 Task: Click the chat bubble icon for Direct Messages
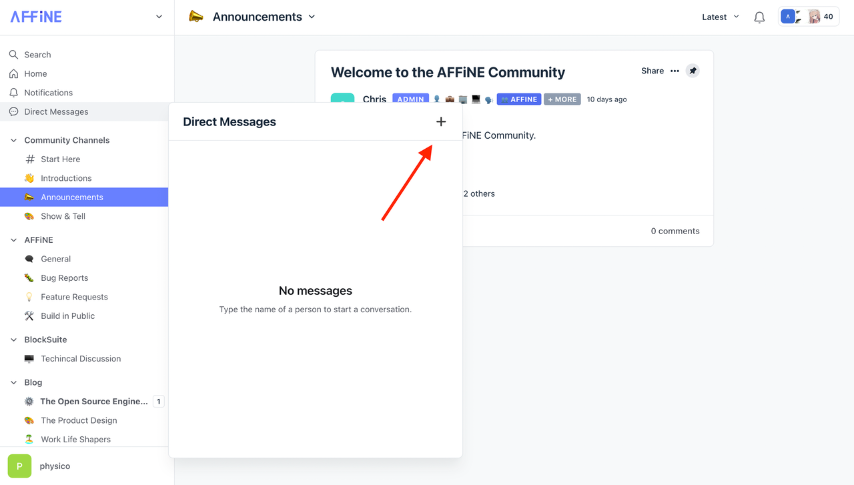(13, 111)
